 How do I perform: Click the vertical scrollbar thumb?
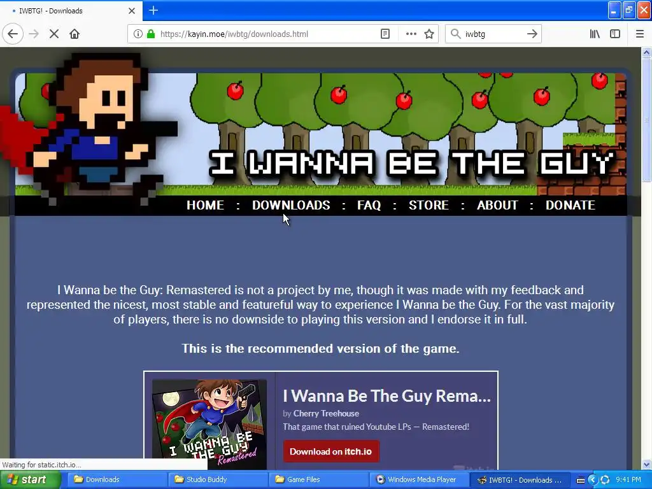(647, 120)
